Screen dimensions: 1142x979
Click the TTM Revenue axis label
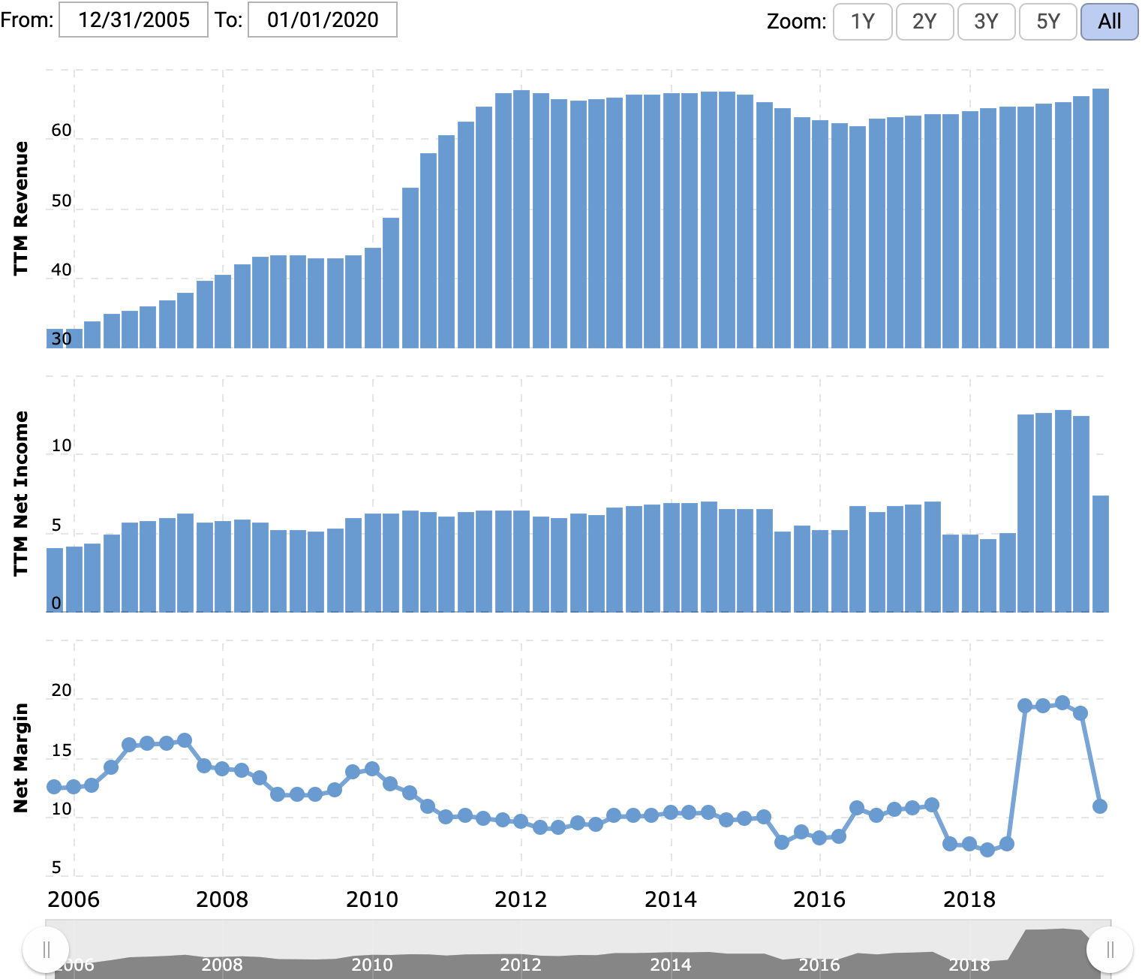(21, 208)
